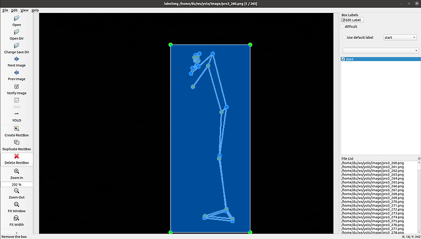The width and height of the screenshot is (421, 239).
Task: Go to Prev Image arrow
Action: (16, 73)
